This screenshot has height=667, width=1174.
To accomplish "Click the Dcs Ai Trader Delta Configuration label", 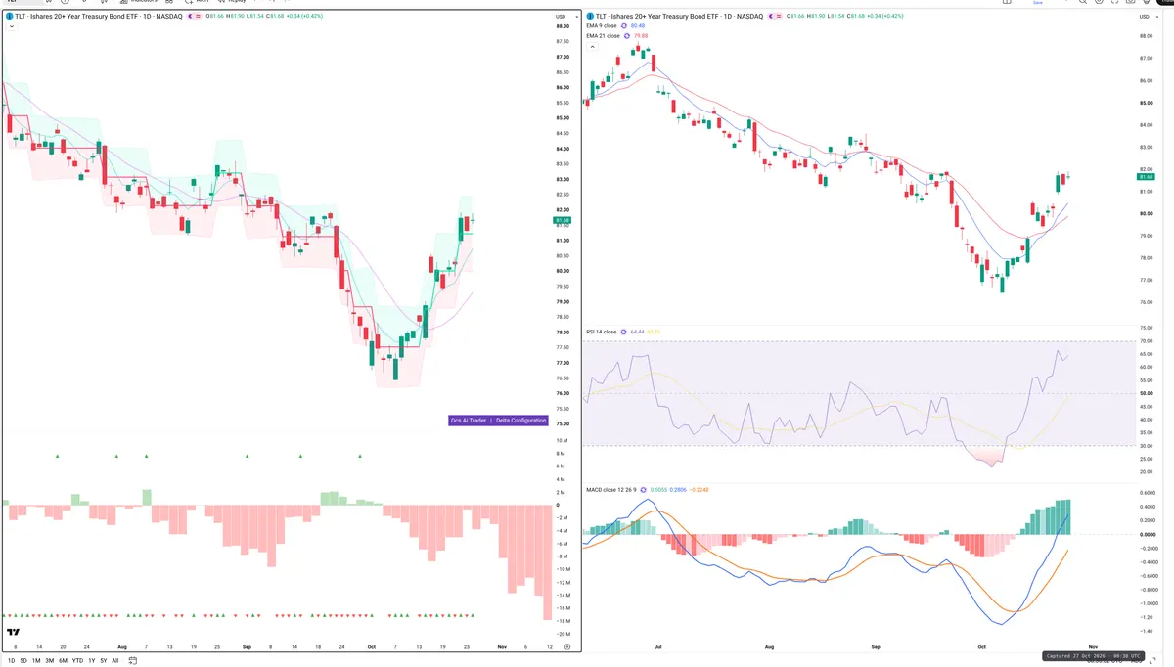I will click(498, 420).
